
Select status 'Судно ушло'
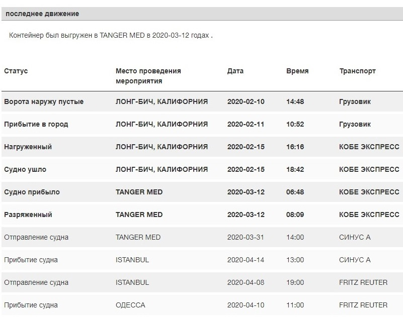pos(25,169)
